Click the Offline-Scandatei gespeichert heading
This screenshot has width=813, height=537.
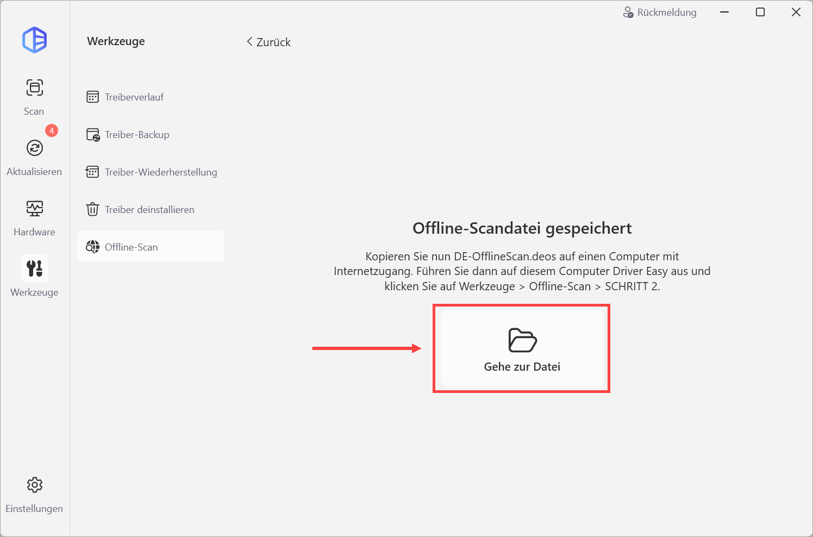tap(522, 228)
